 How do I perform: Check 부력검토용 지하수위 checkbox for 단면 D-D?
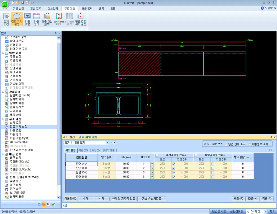coord(213,177)
